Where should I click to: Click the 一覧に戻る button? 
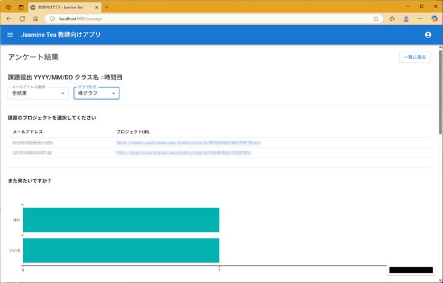tap(415, 57)
